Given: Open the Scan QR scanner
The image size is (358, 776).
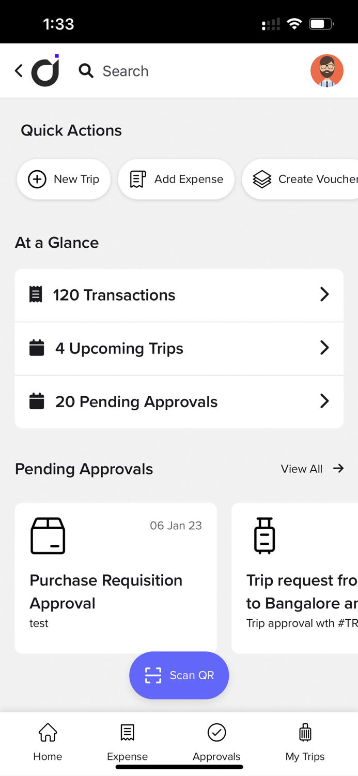Looking at the screenshot, I should click(x=179, y=675).
